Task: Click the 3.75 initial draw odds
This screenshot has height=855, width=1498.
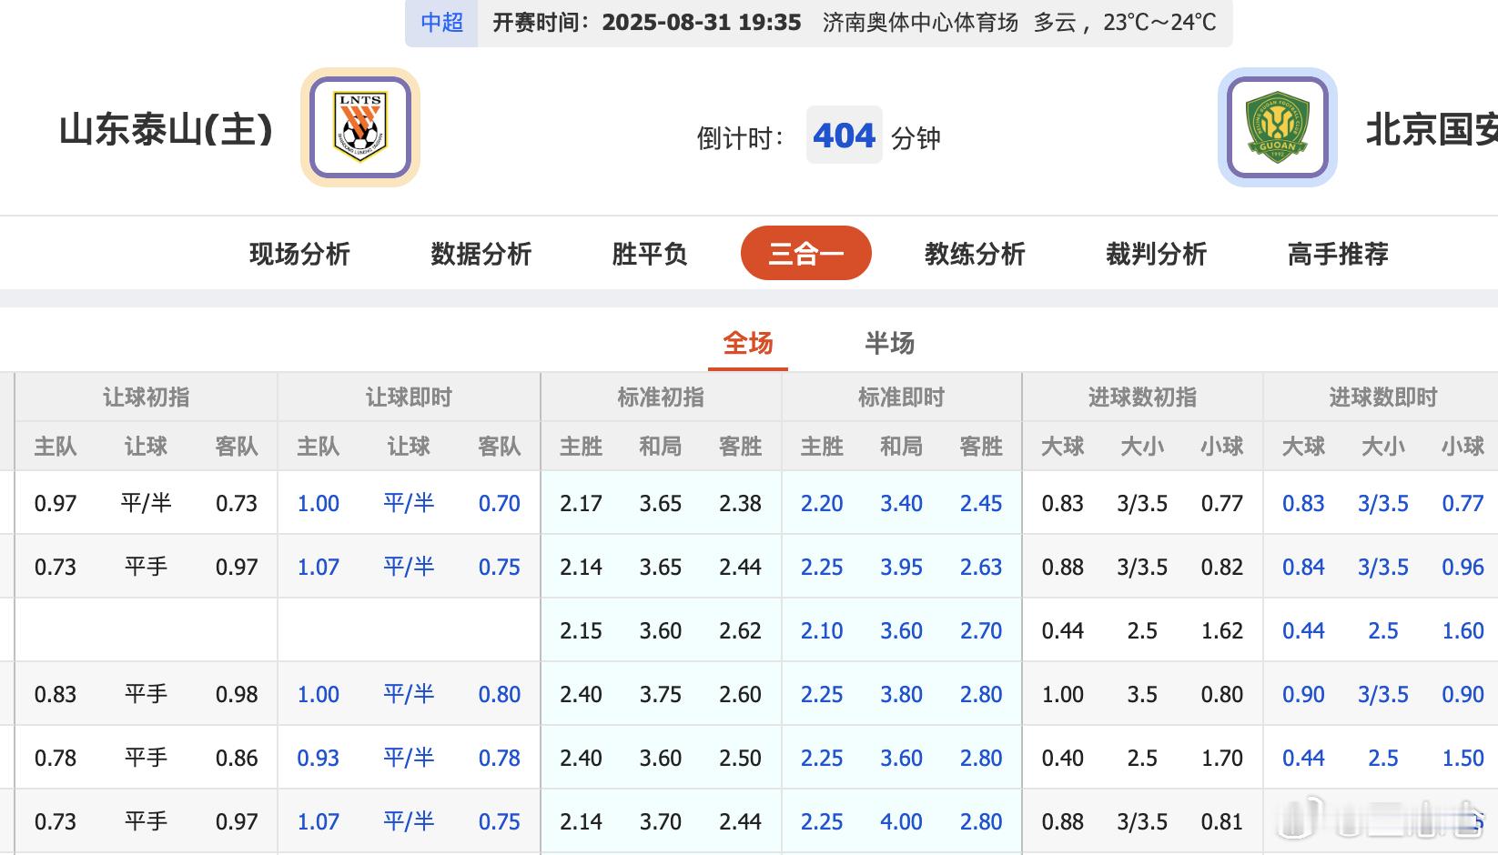Action: [x=661, y=694]
